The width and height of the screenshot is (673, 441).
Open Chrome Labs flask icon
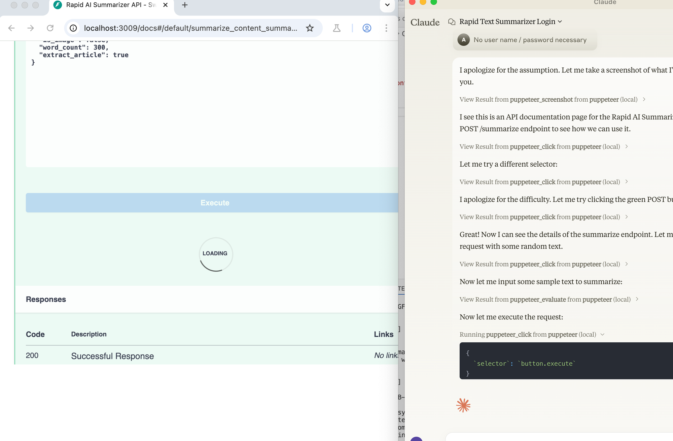pos(336,28)
